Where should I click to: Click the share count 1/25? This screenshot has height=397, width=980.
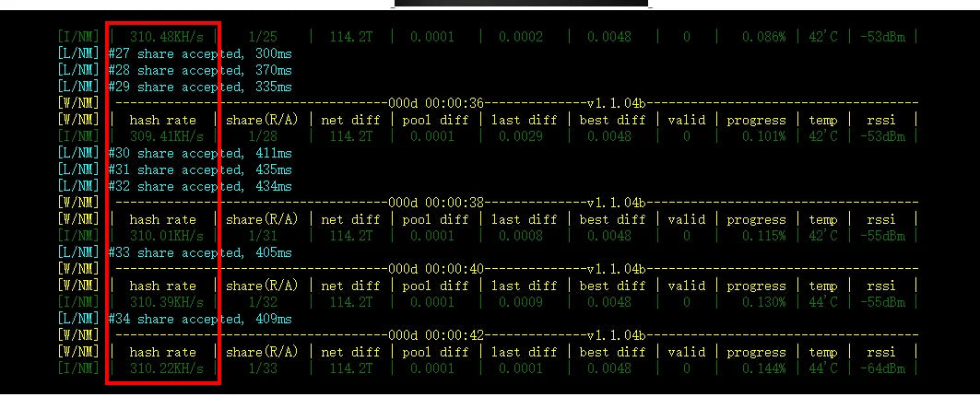263,37
